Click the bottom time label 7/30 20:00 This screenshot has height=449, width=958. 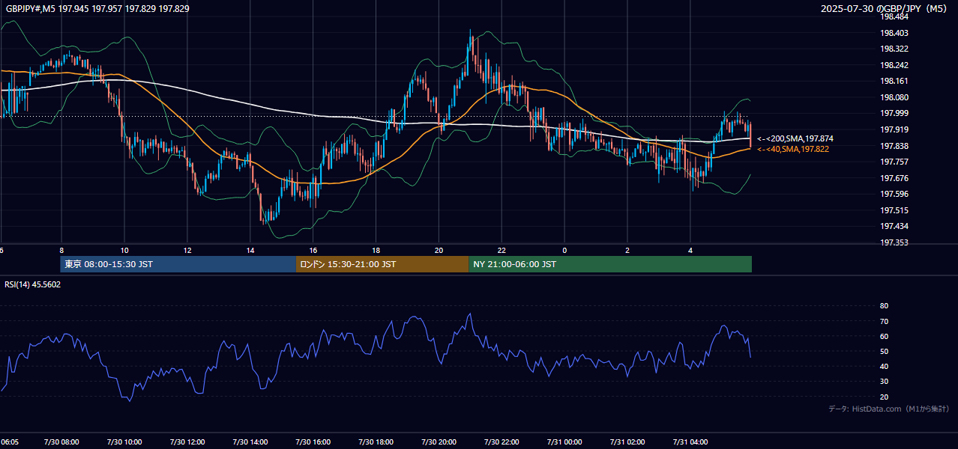click(x=439, y=442)
